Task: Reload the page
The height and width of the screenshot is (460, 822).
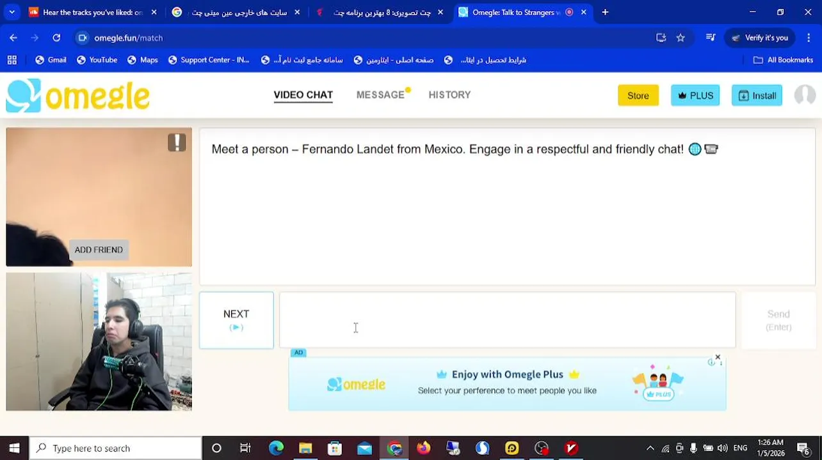Action: 56,38
